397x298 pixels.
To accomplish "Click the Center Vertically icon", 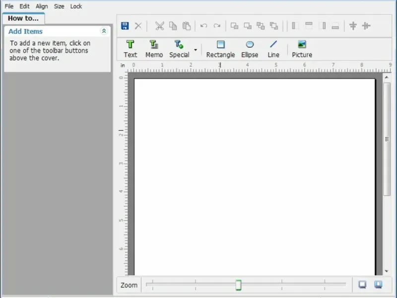I will [x=366, y=26].
